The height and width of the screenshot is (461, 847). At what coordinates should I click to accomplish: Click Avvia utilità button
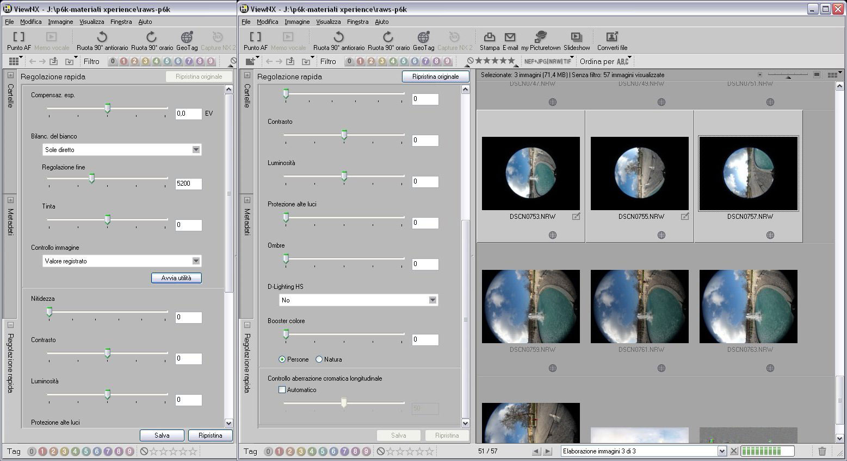(x=176, y=277)
